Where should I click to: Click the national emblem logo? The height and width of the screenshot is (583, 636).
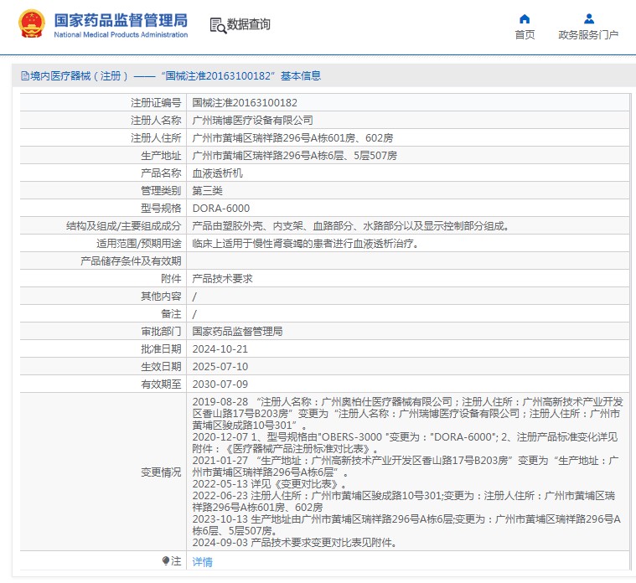(31, 25)
